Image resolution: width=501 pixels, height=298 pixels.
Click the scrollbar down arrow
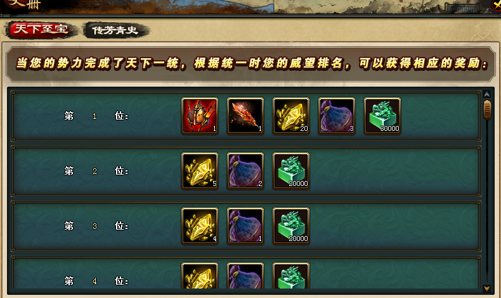pos(487,289)
